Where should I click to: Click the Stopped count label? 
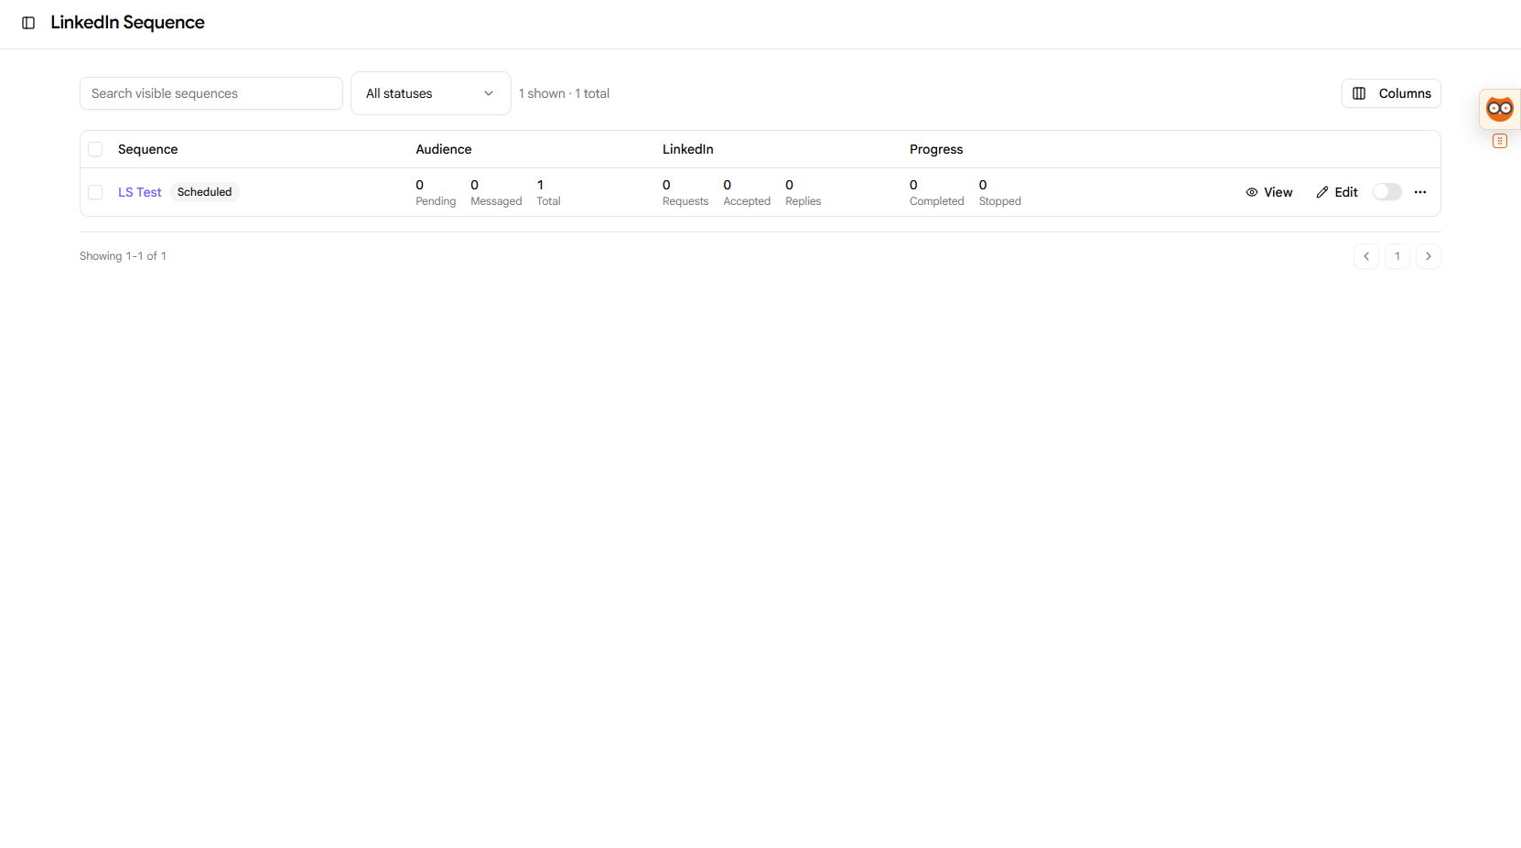tap(1000, 201)
